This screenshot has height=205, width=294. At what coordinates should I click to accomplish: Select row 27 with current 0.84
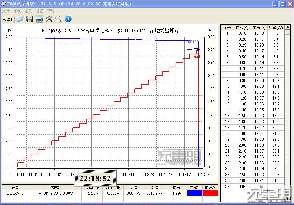(x=252, y=186)
